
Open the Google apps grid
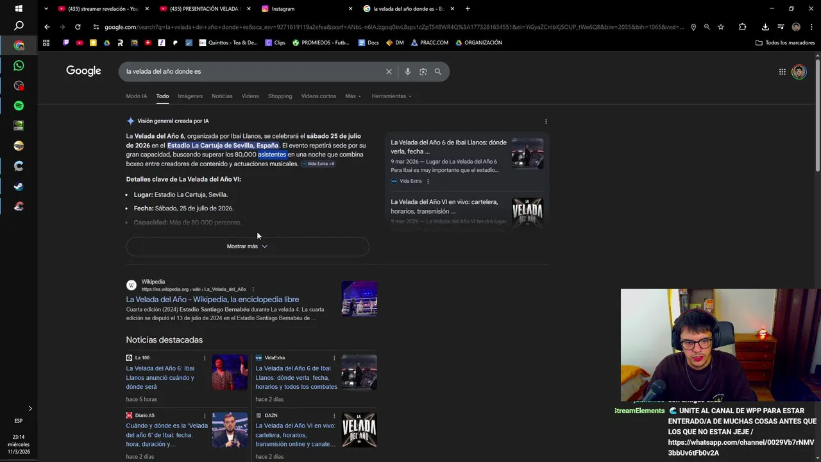[x=782, y=72]
